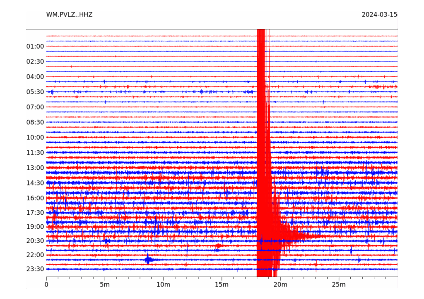The image size is (424, 299).
Task: Click the WM.PVLZ..HHZ station label
Action: click(69, 15)
